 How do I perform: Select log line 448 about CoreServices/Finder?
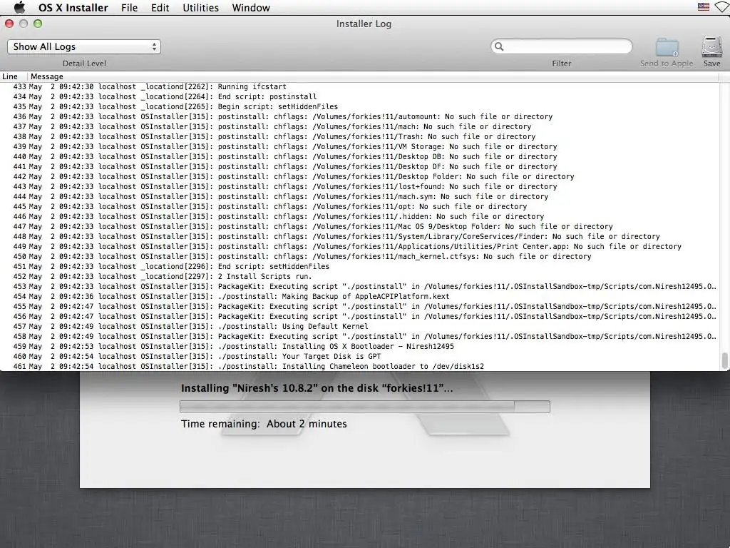(x=359, y=237)
